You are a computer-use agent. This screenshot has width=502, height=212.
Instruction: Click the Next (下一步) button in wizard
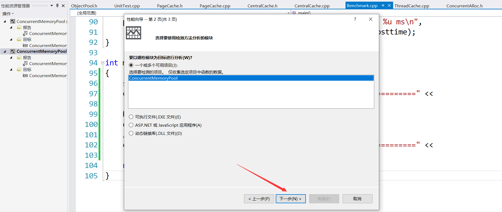[291, 199]
